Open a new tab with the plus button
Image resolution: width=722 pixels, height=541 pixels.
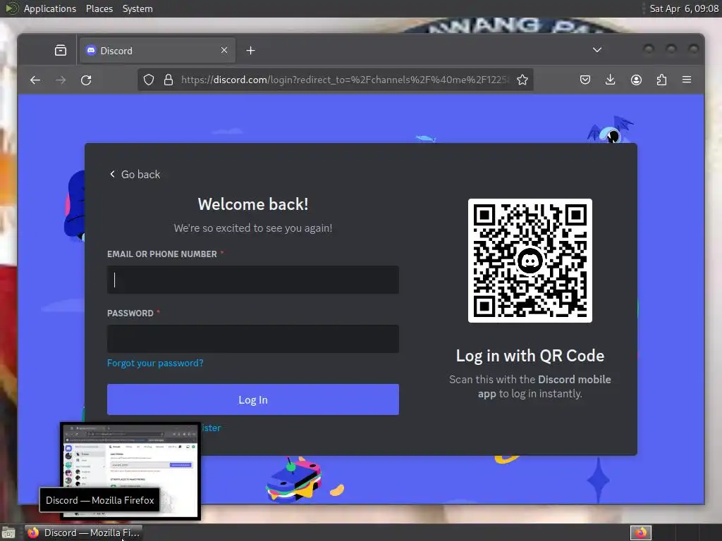click(x=250, y=51)
